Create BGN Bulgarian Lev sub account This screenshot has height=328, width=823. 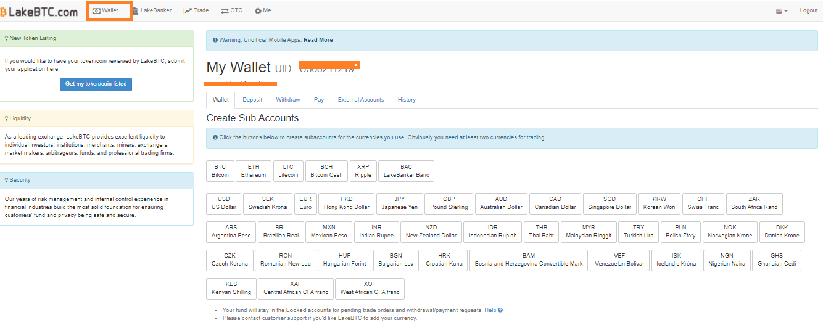[x=396, y=260]
